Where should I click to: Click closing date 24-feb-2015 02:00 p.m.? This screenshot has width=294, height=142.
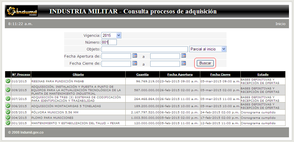click(x=220, y=112)
